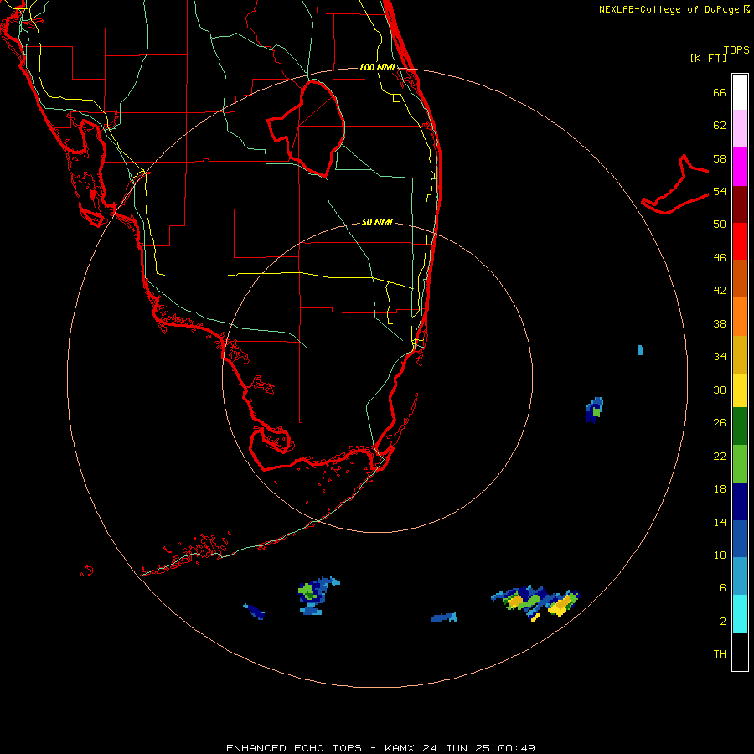Click the 30 legend value
Screen dimensions: 754x754
720,390
